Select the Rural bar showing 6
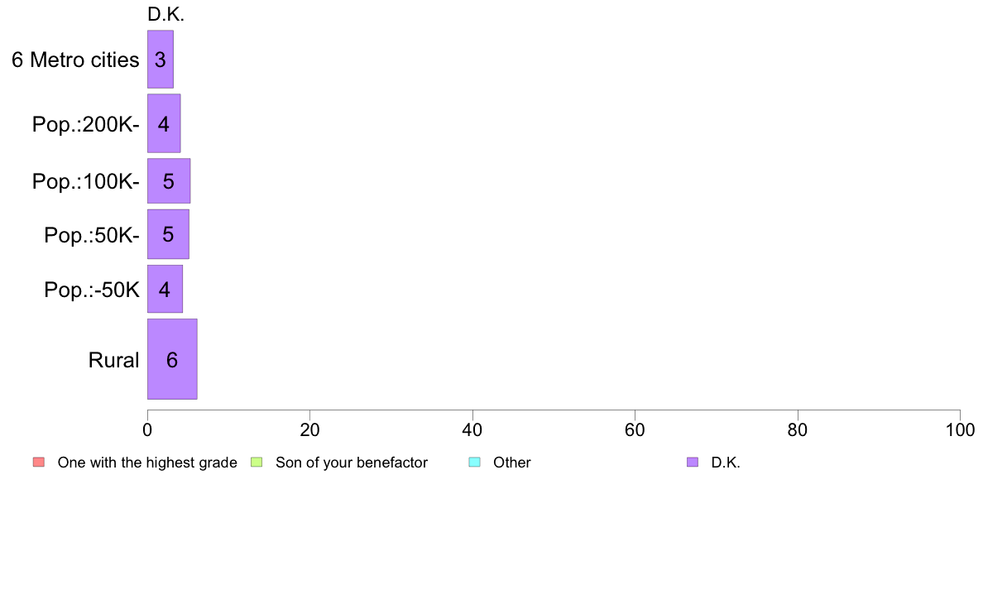 pos(172,359)
